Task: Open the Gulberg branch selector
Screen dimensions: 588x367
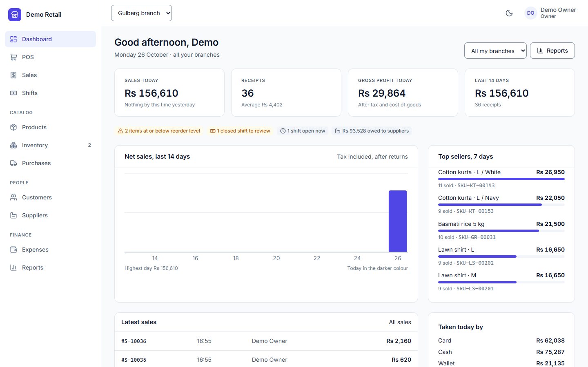Action: tap(141, 13)
